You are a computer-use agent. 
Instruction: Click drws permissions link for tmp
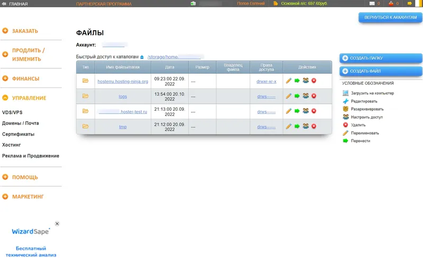click(266, 127)
